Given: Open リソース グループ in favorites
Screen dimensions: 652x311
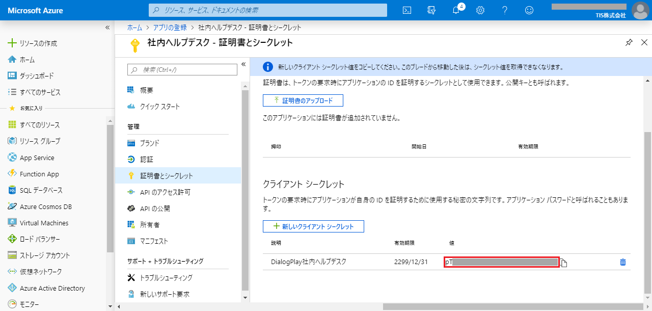Looking at the screenshot, I should coord(34,141).
